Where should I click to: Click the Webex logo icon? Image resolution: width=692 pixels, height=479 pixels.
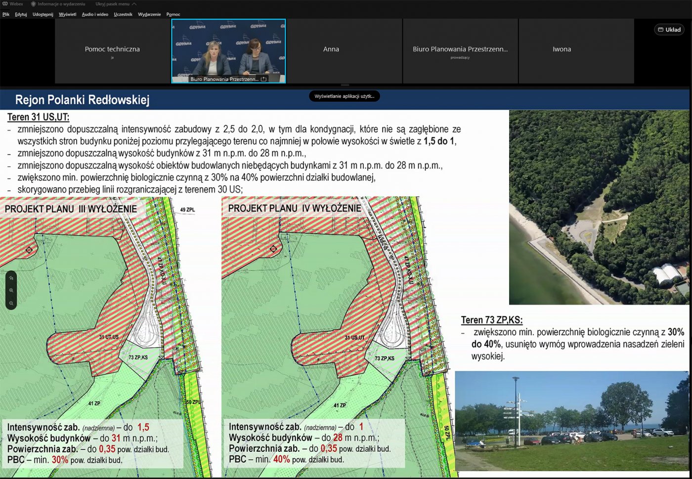click(x=5, y=4)
